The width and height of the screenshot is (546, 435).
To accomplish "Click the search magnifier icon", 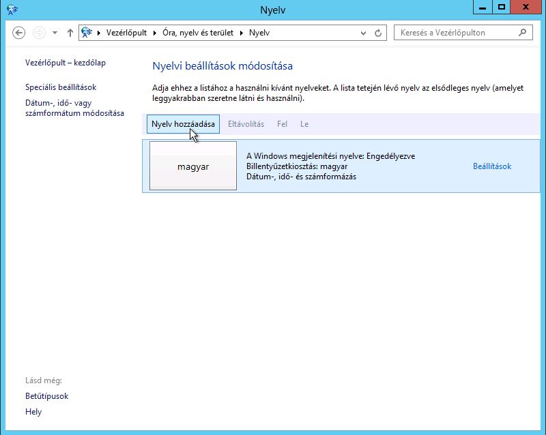I will [523, 32].
